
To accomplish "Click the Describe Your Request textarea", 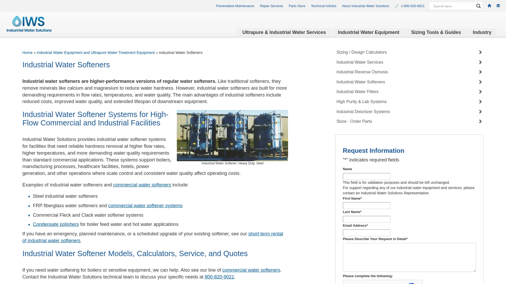I will (x=409, y=257).
